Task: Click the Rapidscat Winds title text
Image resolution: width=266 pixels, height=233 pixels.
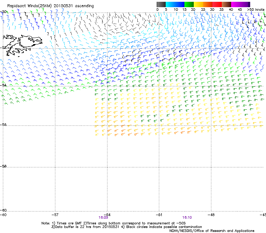Action: tap(50, 6)
